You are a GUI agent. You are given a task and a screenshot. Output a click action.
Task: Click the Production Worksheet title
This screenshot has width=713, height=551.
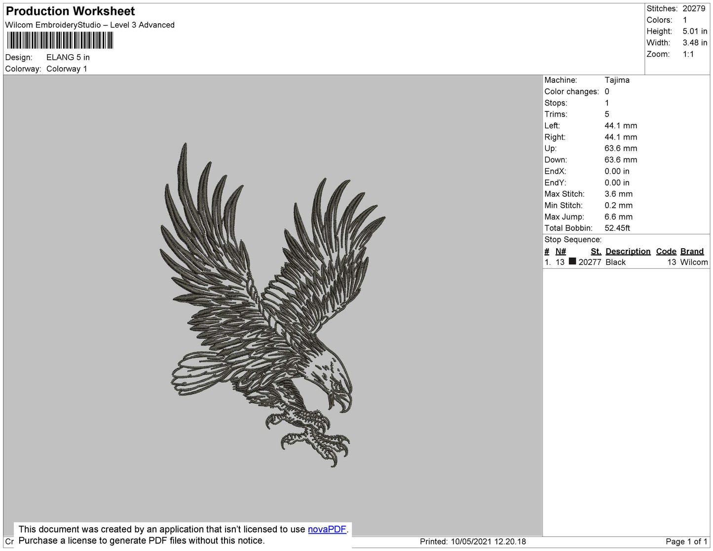coord(70,11)
